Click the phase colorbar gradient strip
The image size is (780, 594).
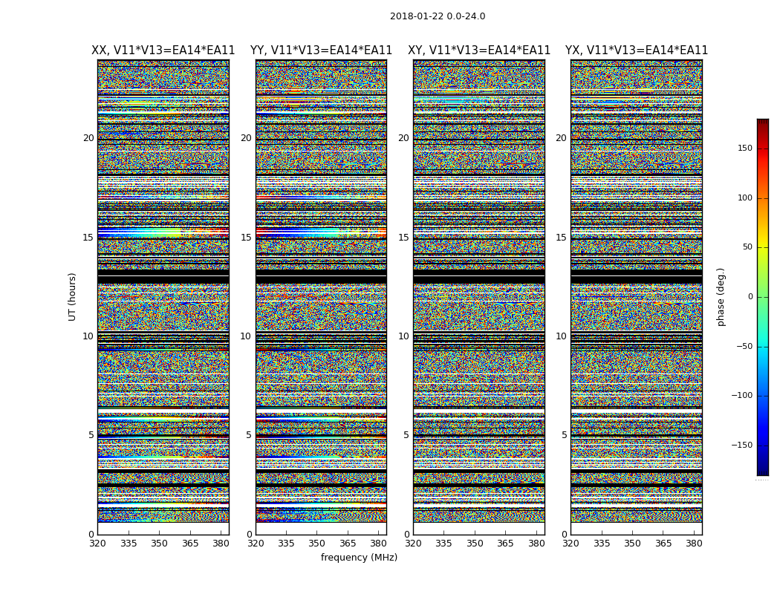click(x=763, y=297)
